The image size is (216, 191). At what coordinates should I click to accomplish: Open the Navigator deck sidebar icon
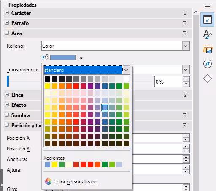(208, 64)
